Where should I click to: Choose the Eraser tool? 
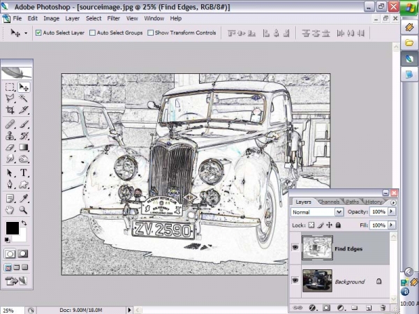(10, 147)
